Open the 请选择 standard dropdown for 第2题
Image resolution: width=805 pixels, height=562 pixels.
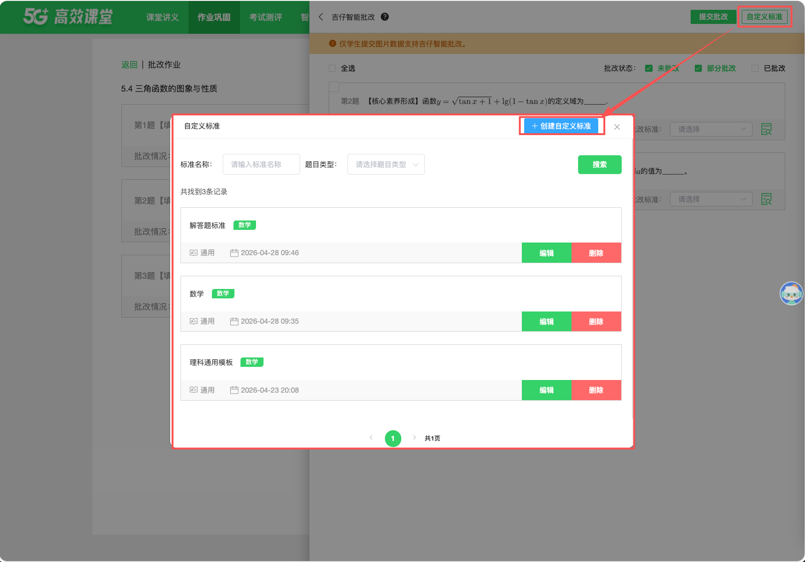711,129
